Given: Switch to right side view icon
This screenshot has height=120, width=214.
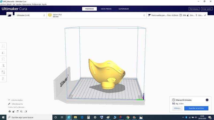Looking at the screenshot, I should [26, 111].
